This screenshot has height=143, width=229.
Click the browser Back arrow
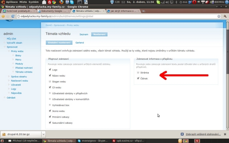click(3, 16)
